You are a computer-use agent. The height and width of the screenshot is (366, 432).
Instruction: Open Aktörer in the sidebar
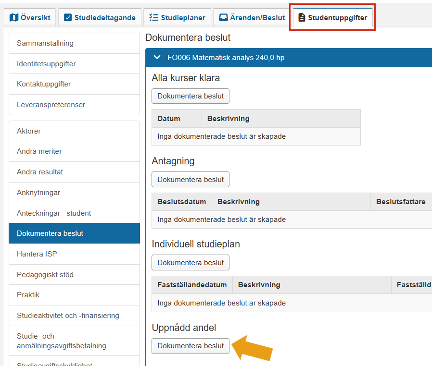pyautogui.click(x=75, y=131)
